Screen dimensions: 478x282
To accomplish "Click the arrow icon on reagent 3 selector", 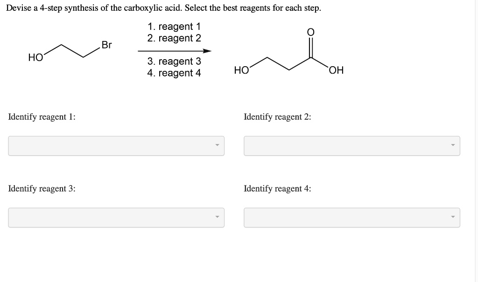I will coord(218,217).
